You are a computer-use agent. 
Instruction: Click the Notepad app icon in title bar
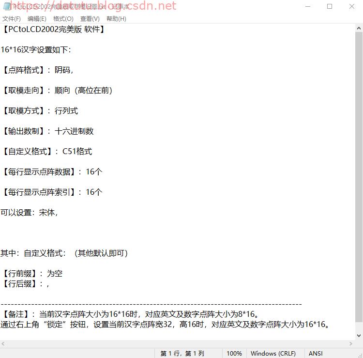6,6
